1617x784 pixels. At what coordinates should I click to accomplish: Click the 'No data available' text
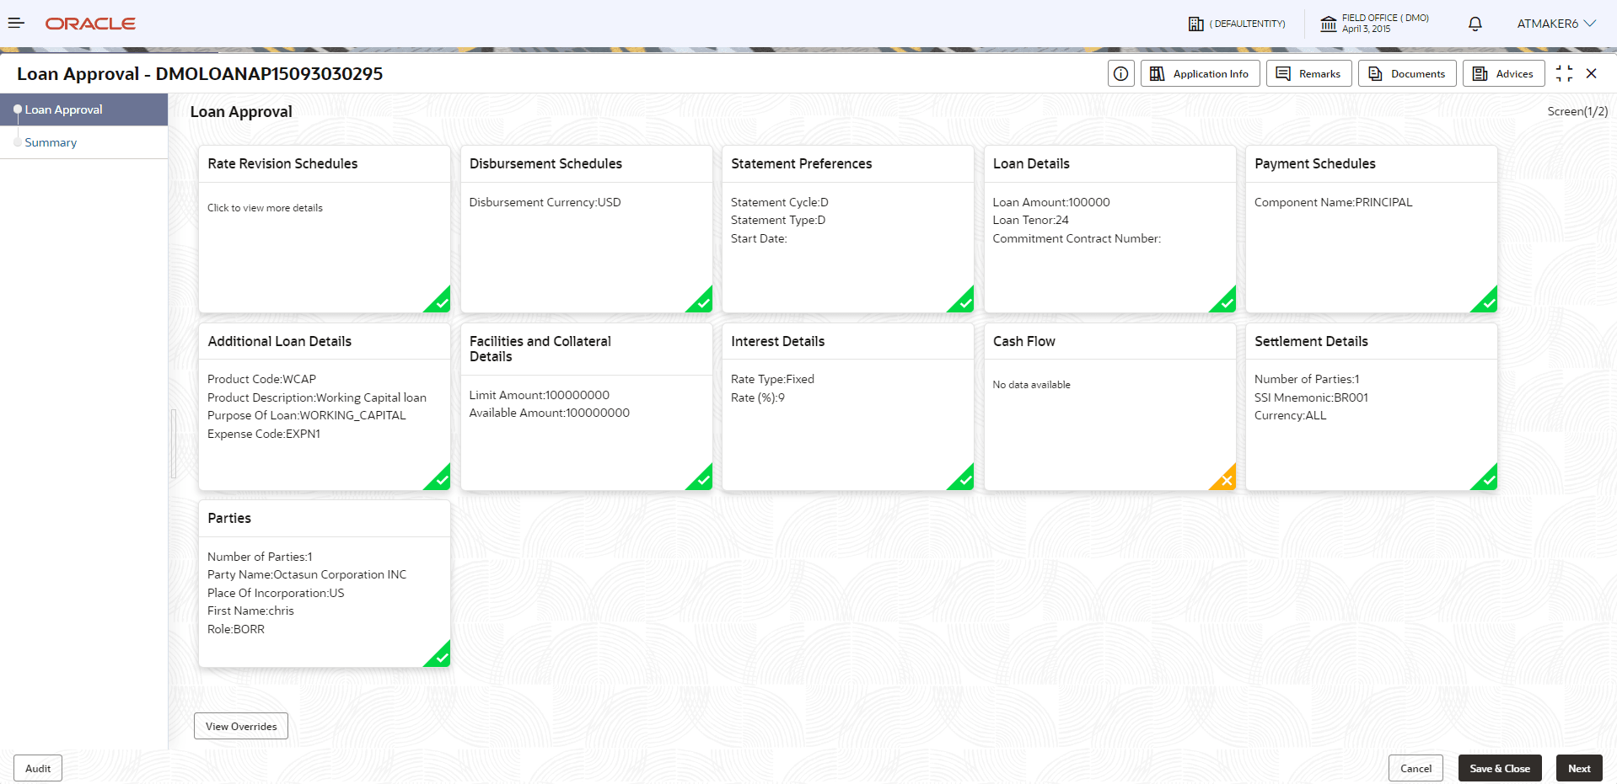(1031, 385)
